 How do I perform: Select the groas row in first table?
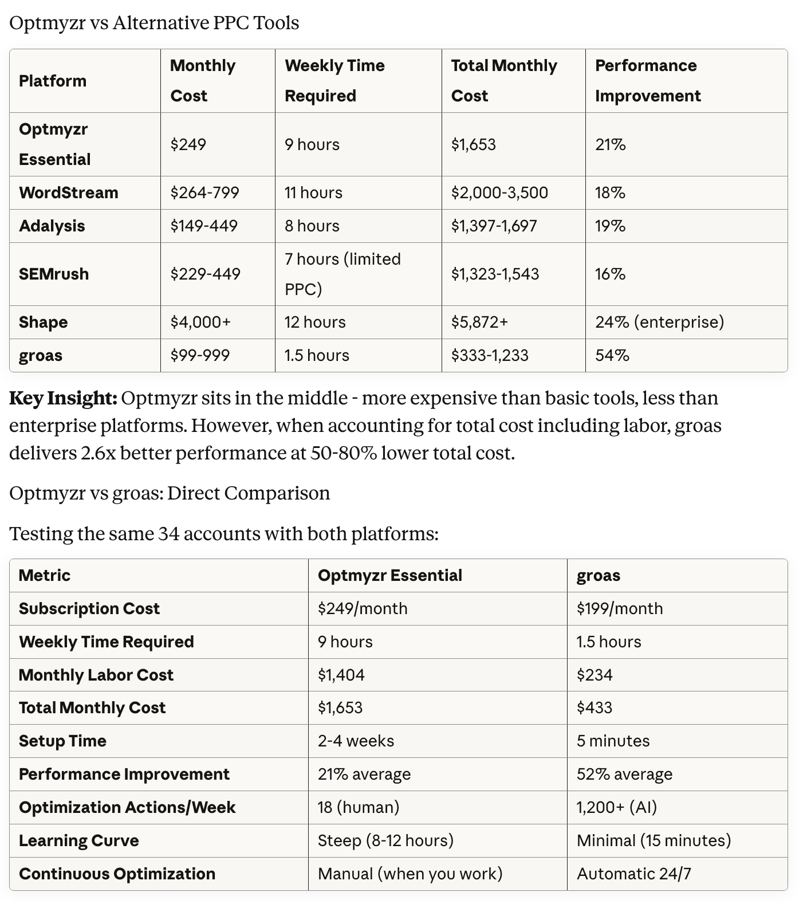coord(399,355)
